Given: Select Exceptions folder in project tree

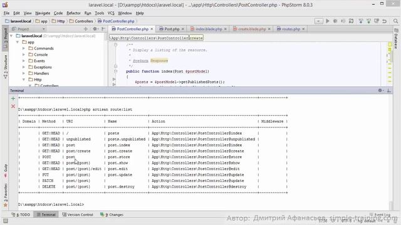Looking at the screenshot, I should [x=40, y=67].
